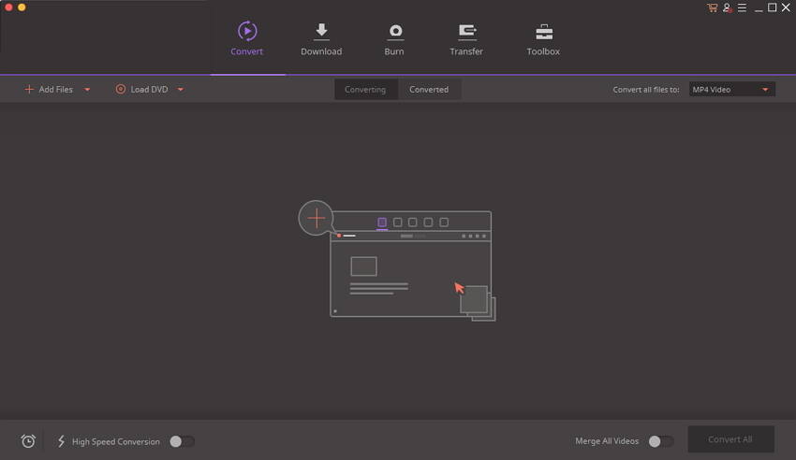Click the Merge All Videos label
796x460 pixels.
pyautogui.click(x=607, y=441)
